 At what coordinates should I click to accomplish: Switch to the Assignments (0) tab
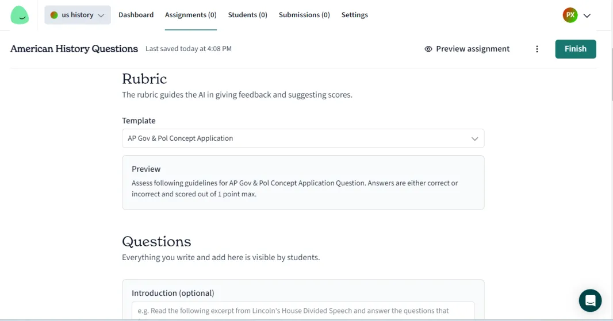tap(190, 15)
